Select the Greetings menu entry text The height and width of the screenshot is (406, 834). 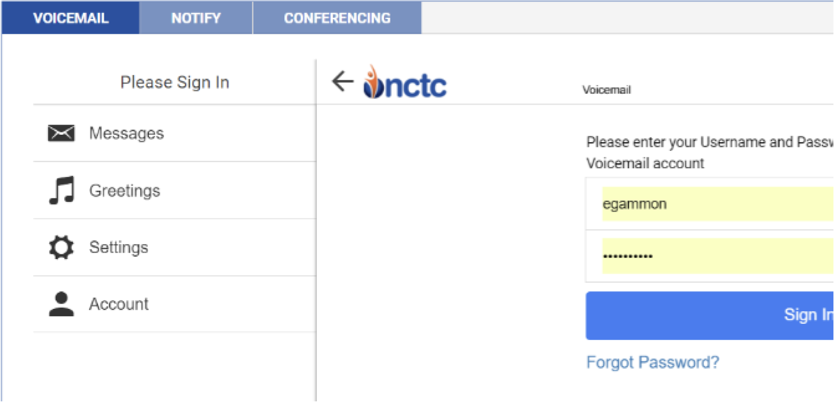point(125,191)
